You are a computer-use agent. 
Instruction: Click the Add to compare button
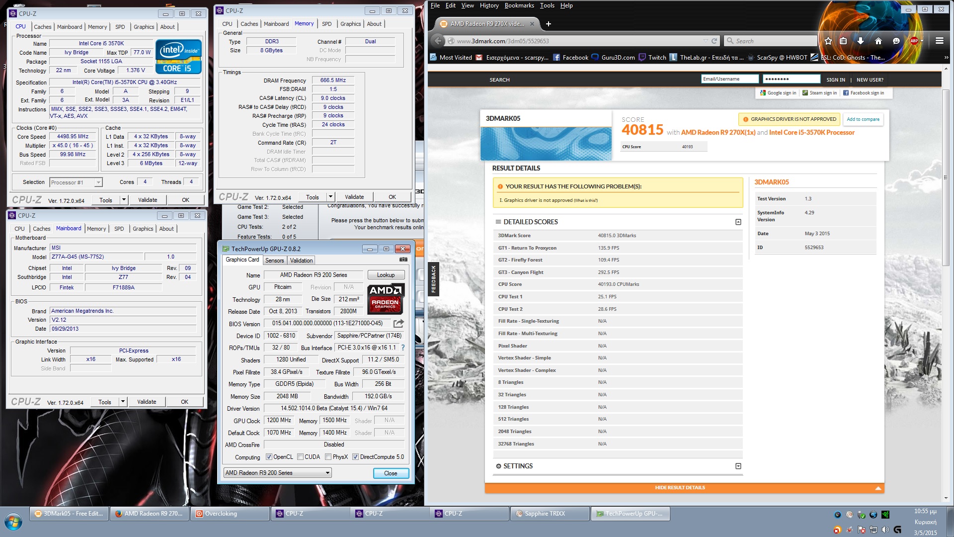pos(863,119)
